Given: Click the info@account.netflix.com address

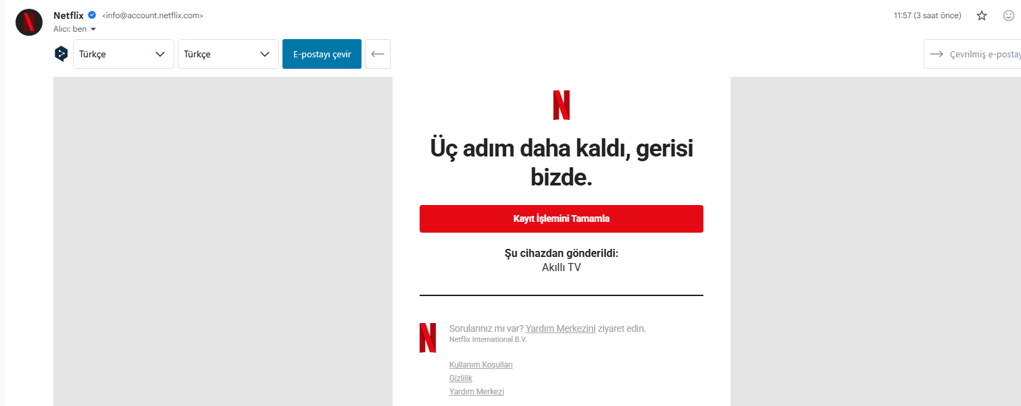Looking at the screenshot, I should coord(153,16).
